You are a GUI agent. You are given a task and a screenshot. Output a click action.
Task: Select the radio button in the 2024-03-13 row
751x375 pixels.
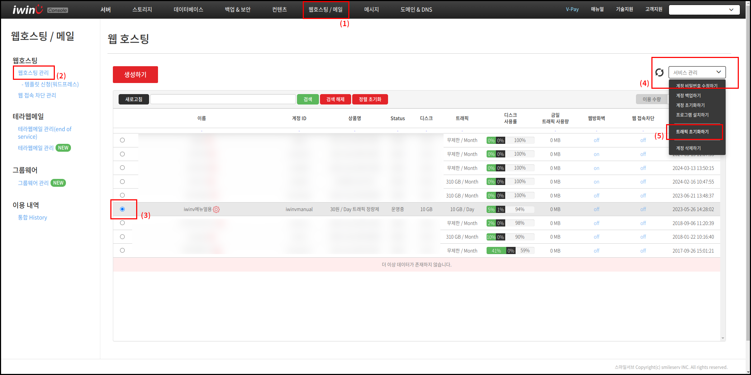click(122, 168)
